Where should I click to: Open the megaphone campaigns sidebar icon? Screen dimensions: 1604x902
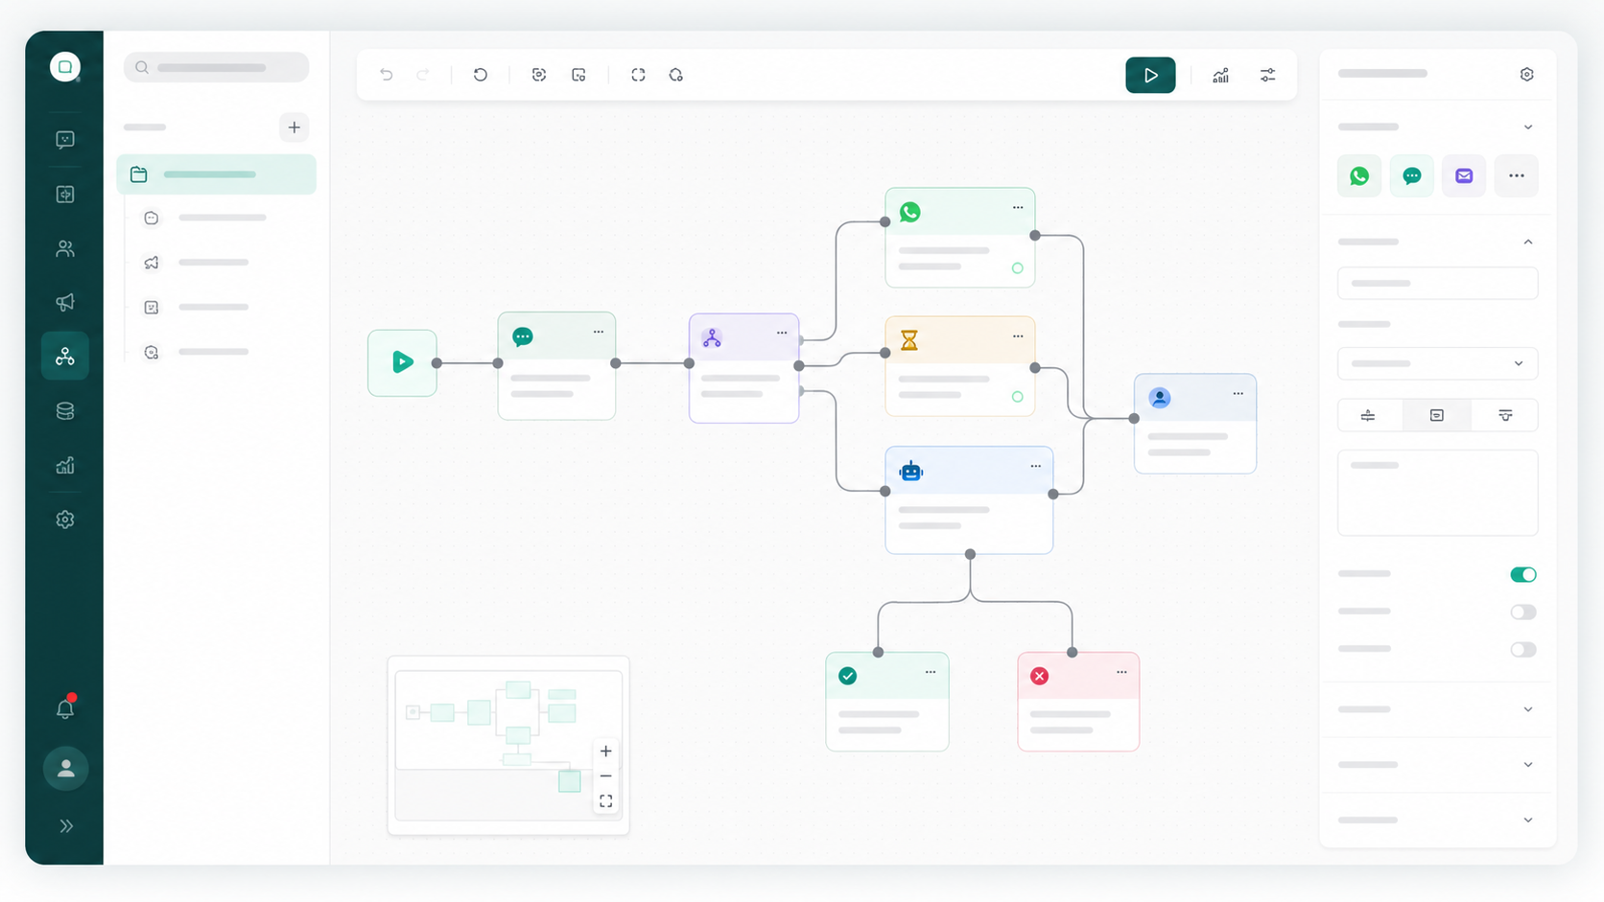[x=65, y=302]
